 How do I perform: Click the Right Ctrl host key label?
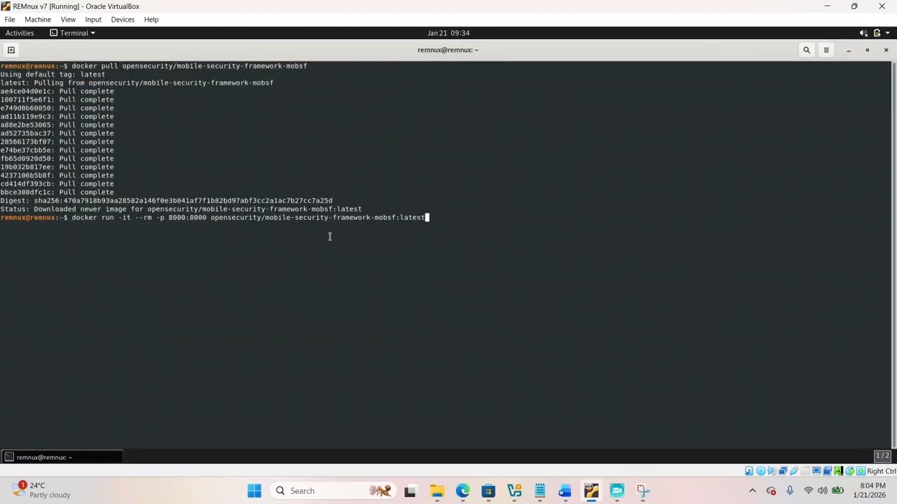point(882,471)
